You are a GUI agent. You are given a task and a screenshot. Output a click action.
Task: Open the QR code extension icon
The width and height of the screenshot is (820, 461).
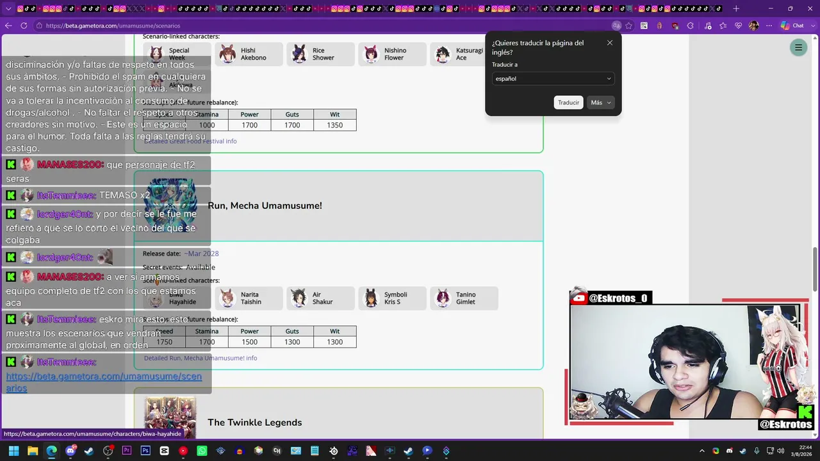(644, 26)
